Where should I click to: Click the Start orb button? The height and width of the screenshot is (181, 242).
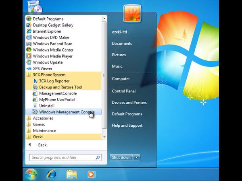pyautogui.click(x=31, y=174)
